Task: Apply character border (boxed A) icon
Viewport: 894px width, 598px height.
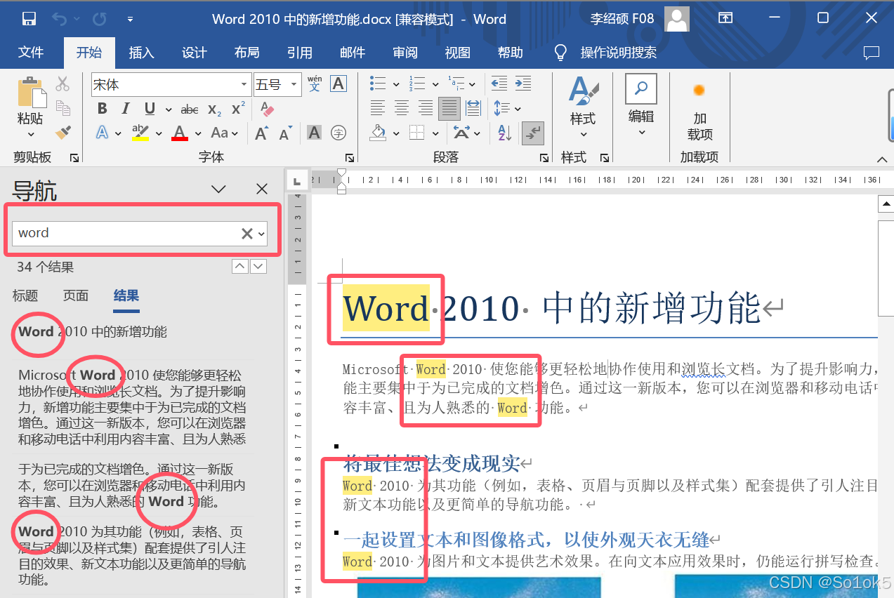Action: pos(338,84)
